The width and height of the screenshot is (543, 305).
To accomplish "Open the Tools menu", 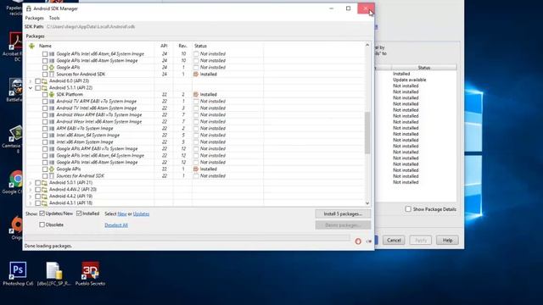I will tap(54, 18).
